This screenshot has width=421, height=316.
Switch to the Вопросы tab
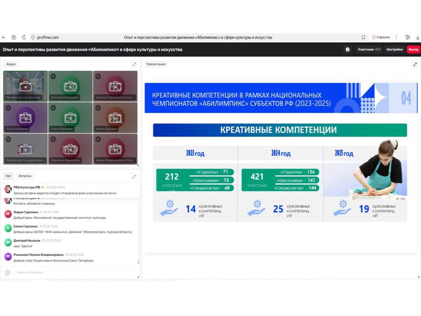click(x=25, y=176)
